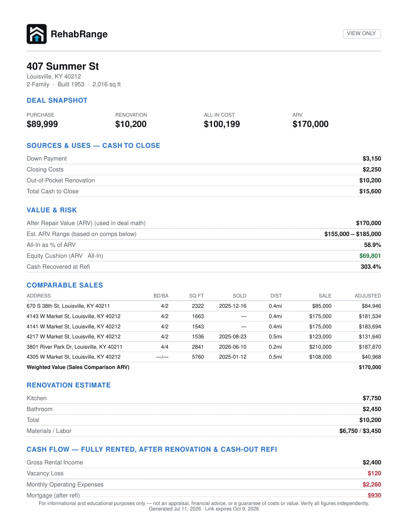Click the DEAL SNAPSHOT section heading
This screenshot has width=408, height=528.
(57, 100)
